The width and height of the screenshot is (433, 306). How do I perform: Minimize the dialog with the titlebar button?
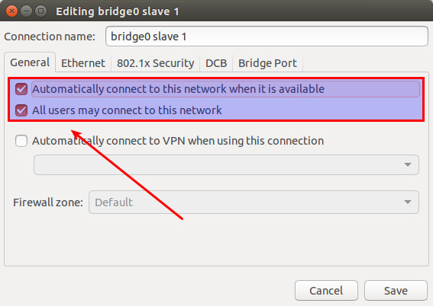pyautogui.click(x=26, y=11)
